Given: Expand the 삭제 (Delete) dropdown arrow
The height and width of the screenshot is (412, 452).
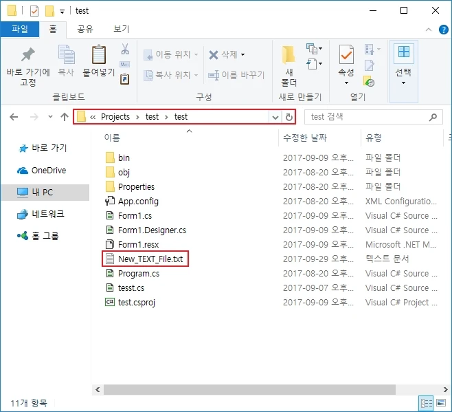Looking at the screenshot, I should click(x=242, y=55).
